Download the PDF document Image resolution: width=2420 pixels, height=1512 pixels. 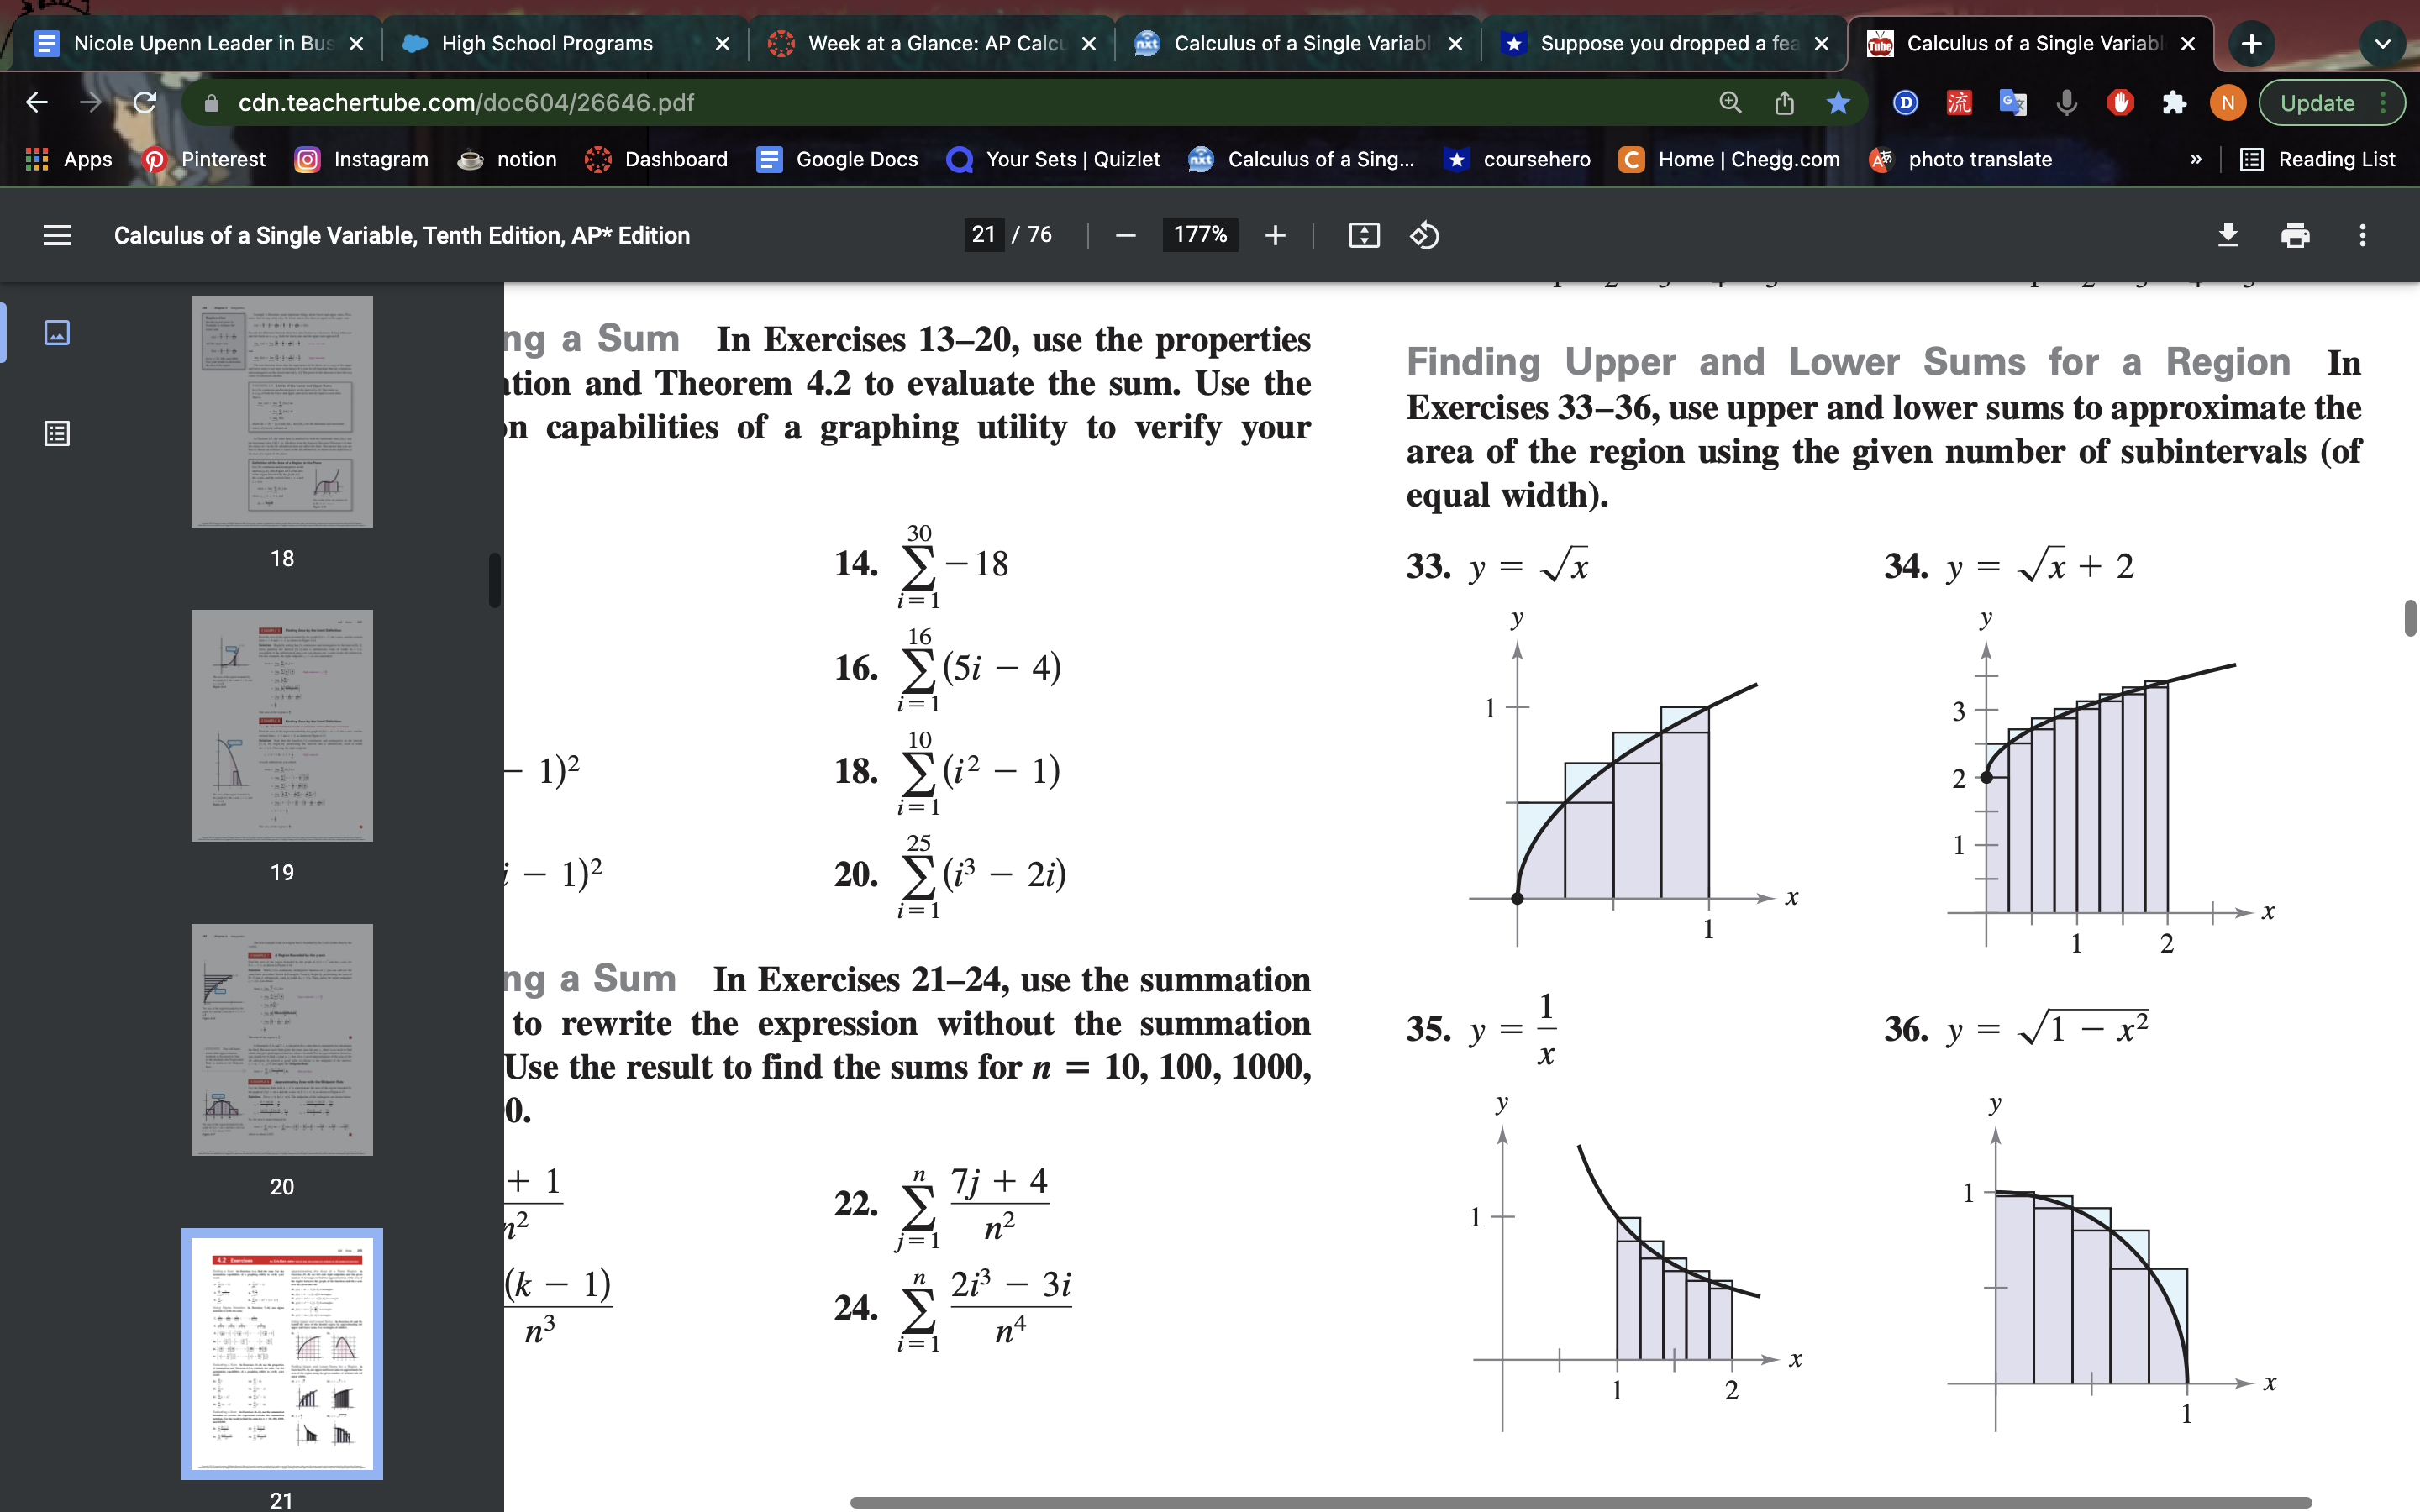pyautogui.click(x=2229, y=235)
